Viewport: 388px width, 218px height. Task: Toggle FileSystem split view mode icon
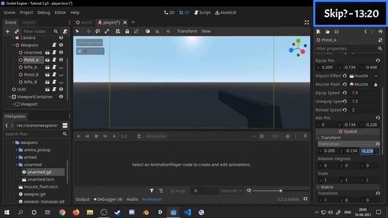65,125
